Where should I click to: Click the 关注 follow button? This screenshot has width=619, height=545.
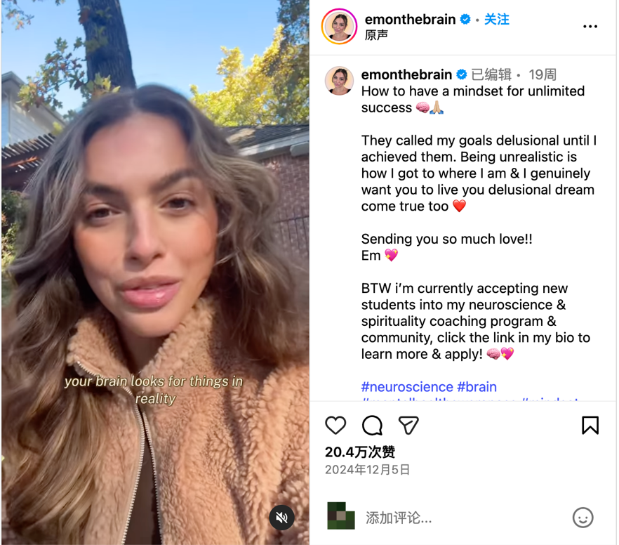[x=497, y=19]
